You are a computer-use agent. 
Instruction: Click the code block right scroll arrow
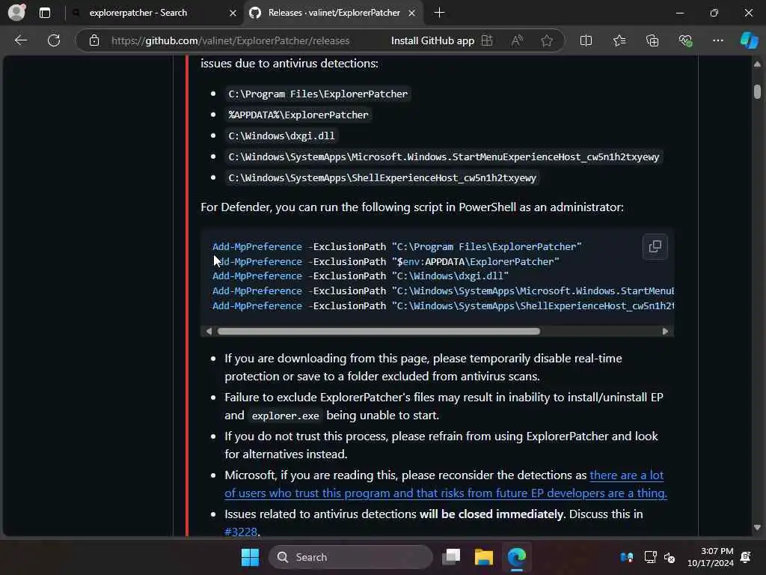click(x=665, y=331)
